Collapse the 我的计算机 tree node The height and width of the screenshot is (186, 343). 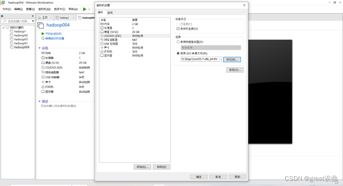click(x=4, y=27)
